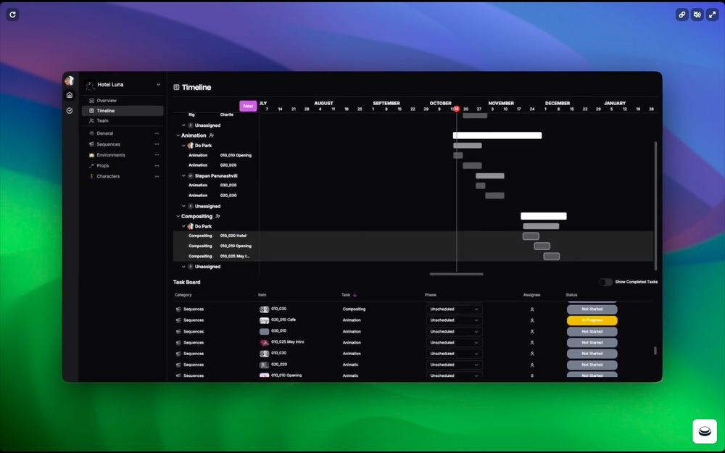
Task: Click Not Started status for 020_020 Animatic
Action: click(x=592, y=365)
